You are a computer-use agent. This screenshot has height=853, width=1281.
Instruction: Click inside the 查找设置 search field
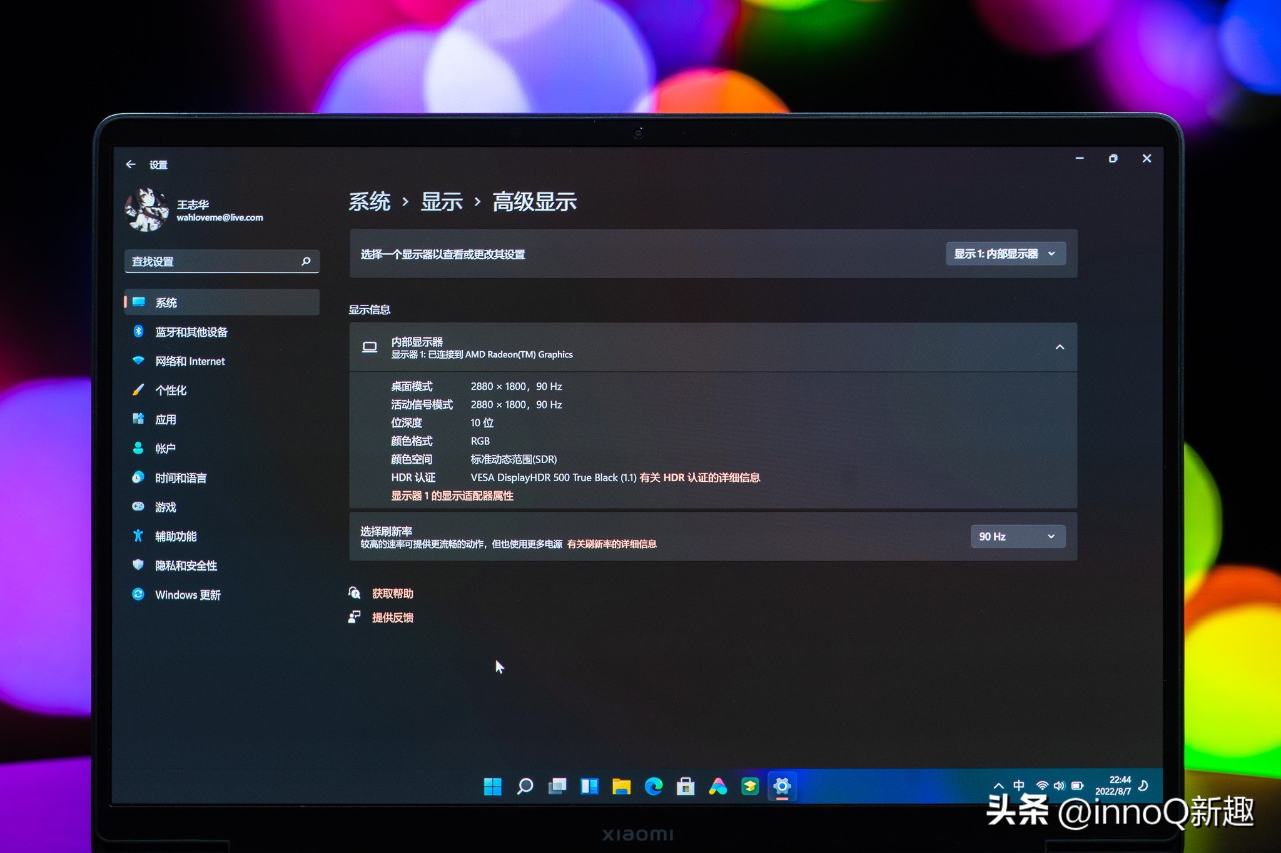tap(213, 261)
